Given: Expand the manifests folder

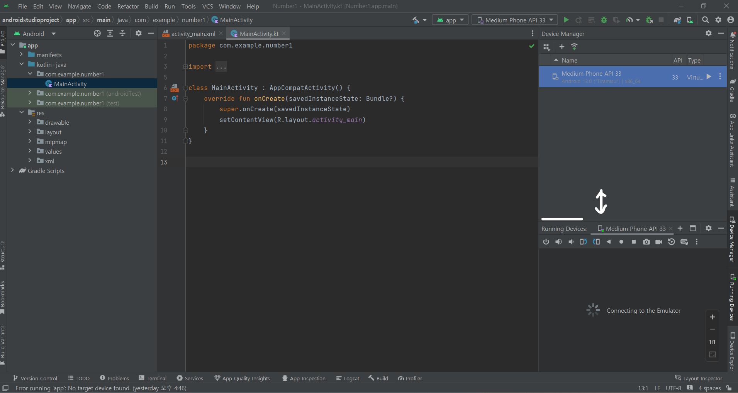Looking at the screenshot, I should click(x=21, y=54).
